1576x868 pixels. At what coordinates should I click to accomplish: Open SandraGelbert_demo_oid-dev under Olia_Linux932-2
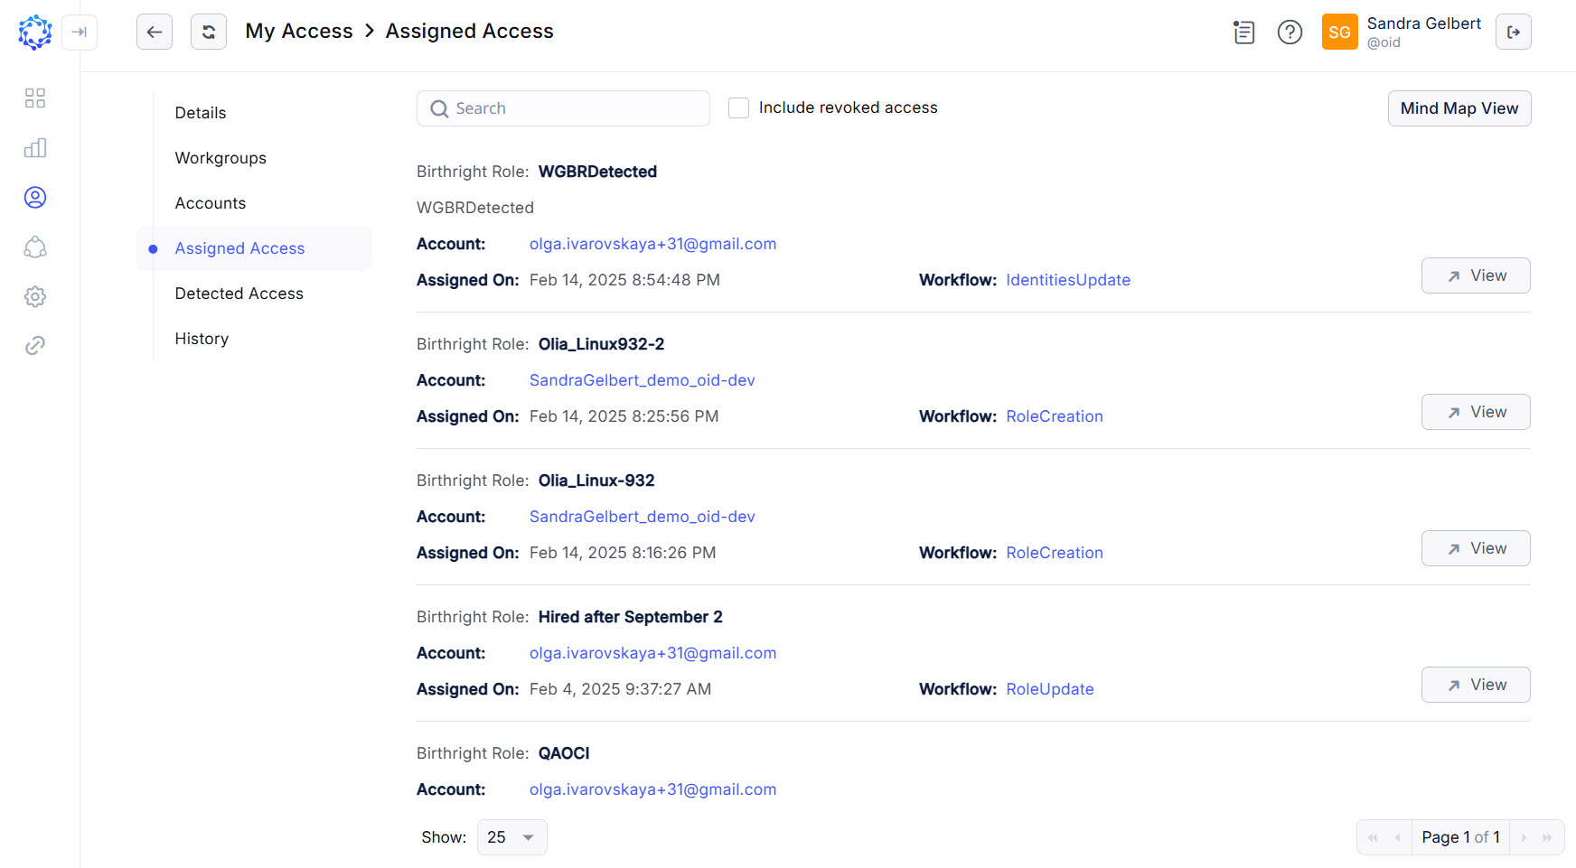point(642,380)
